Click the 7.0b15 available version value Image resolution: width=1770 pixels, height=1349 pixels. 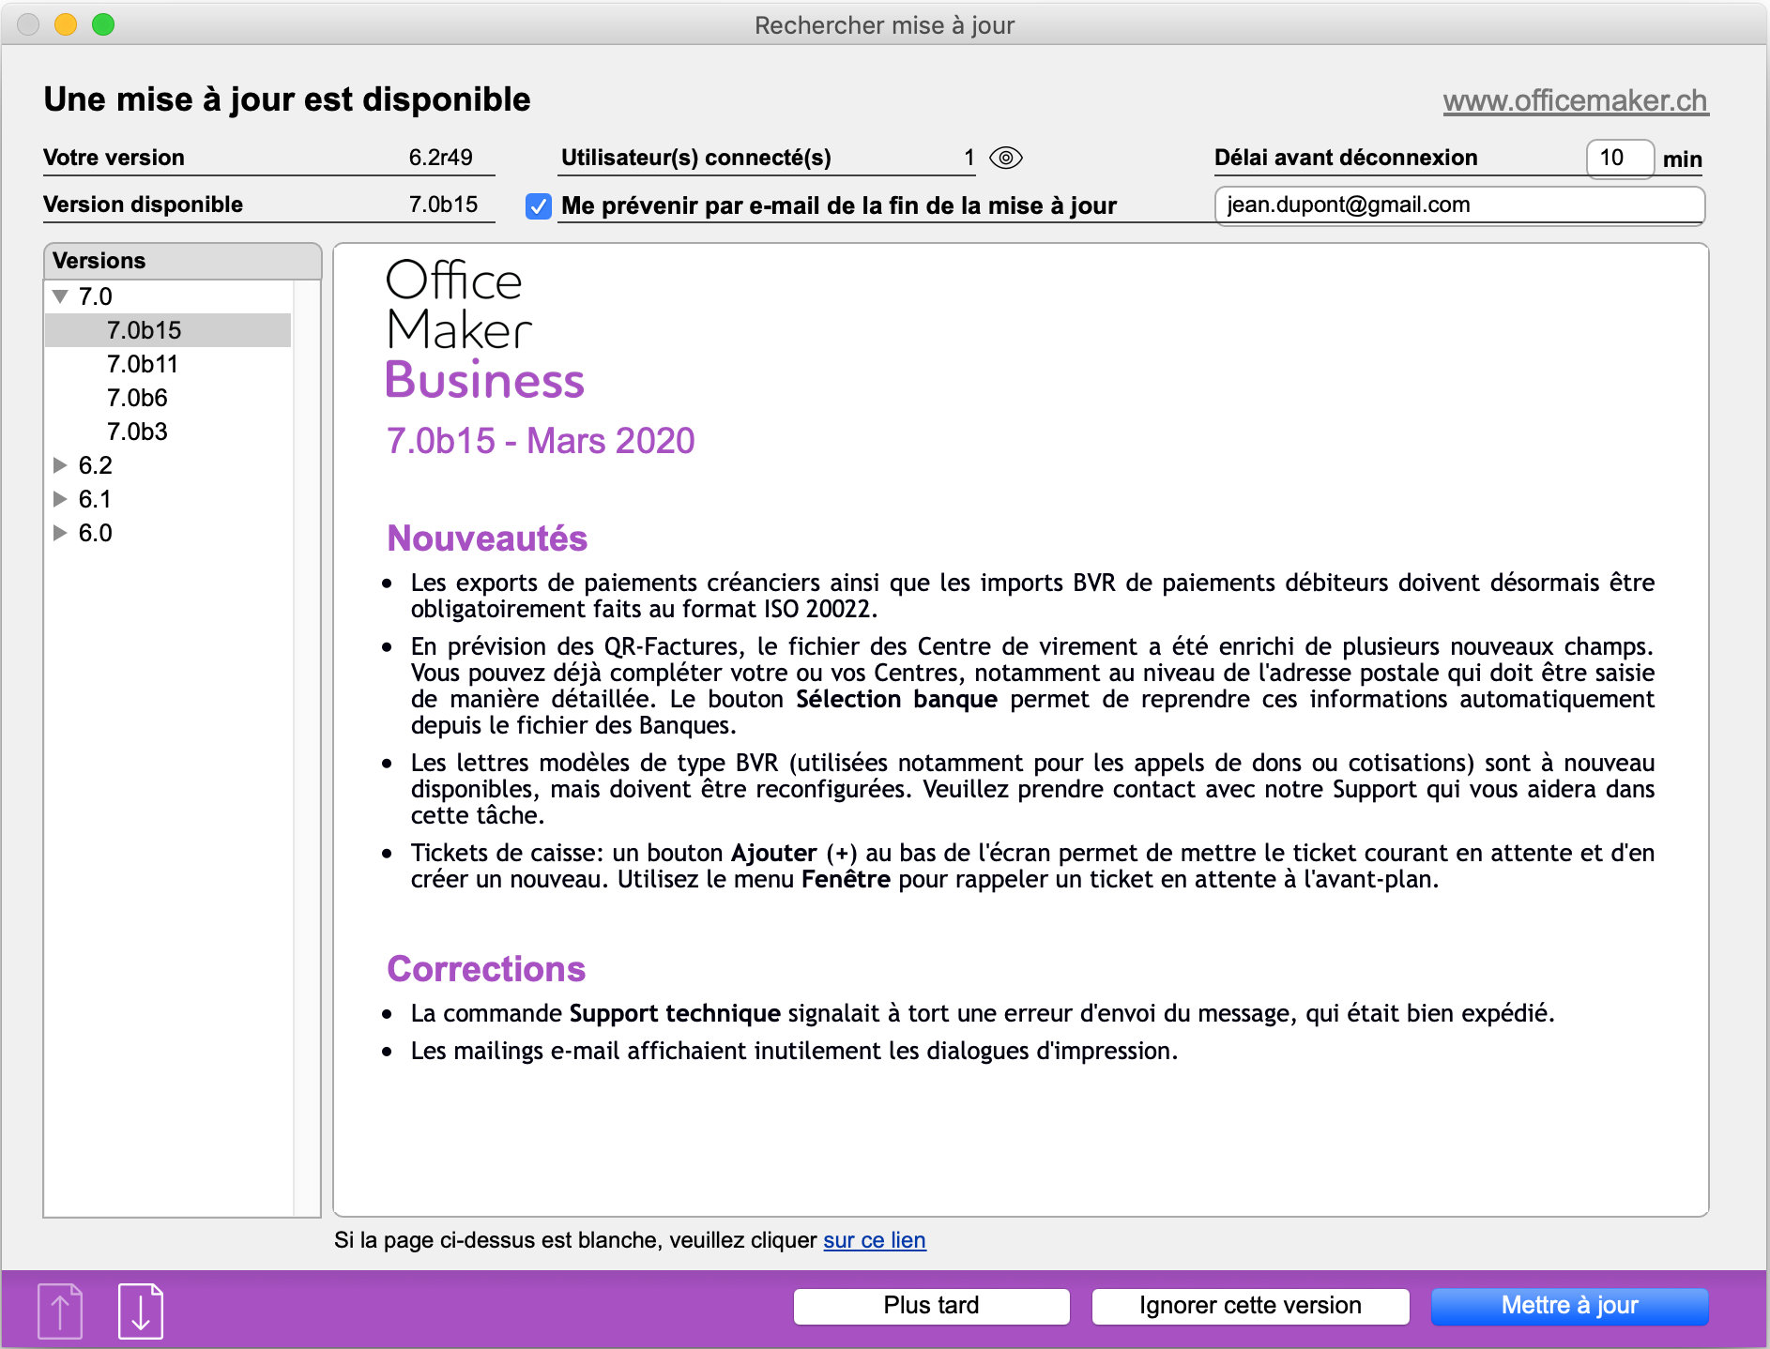pyautogui.click(x=443, y=205)
